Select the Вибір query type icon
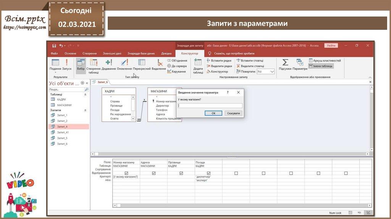Image resolution: width=391 pixels, height=219 pixels. click(81, 63)
